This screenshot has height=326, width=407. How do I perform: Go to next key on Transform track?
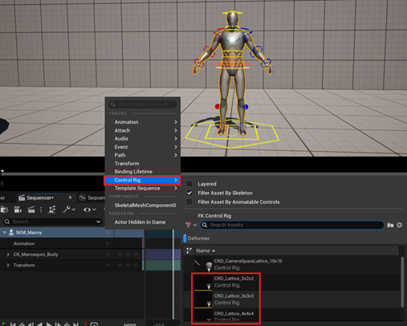(136, 265)
